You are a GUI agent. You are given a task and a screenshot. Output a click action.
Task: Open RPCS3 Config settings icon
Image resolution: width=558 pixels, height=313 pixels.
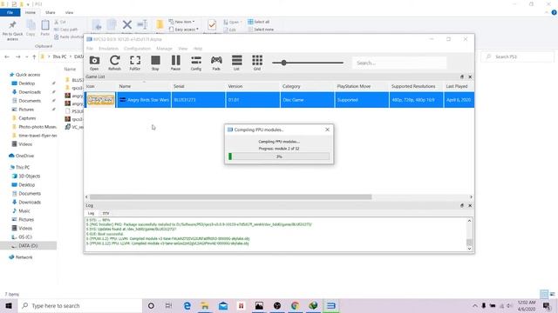pyautogui.click(x=196, y=63)
